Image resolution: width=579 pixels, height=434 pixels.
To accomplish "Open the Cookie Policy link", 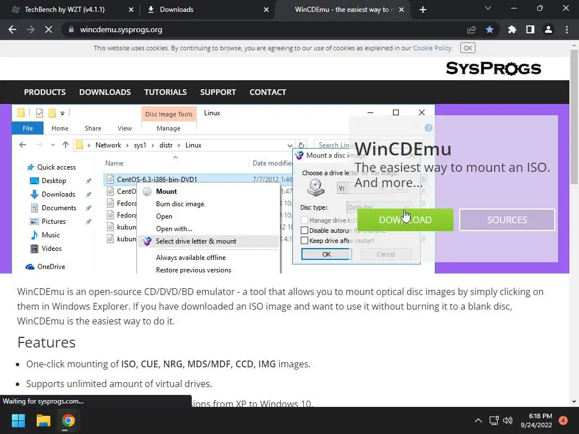I will 432,48.
